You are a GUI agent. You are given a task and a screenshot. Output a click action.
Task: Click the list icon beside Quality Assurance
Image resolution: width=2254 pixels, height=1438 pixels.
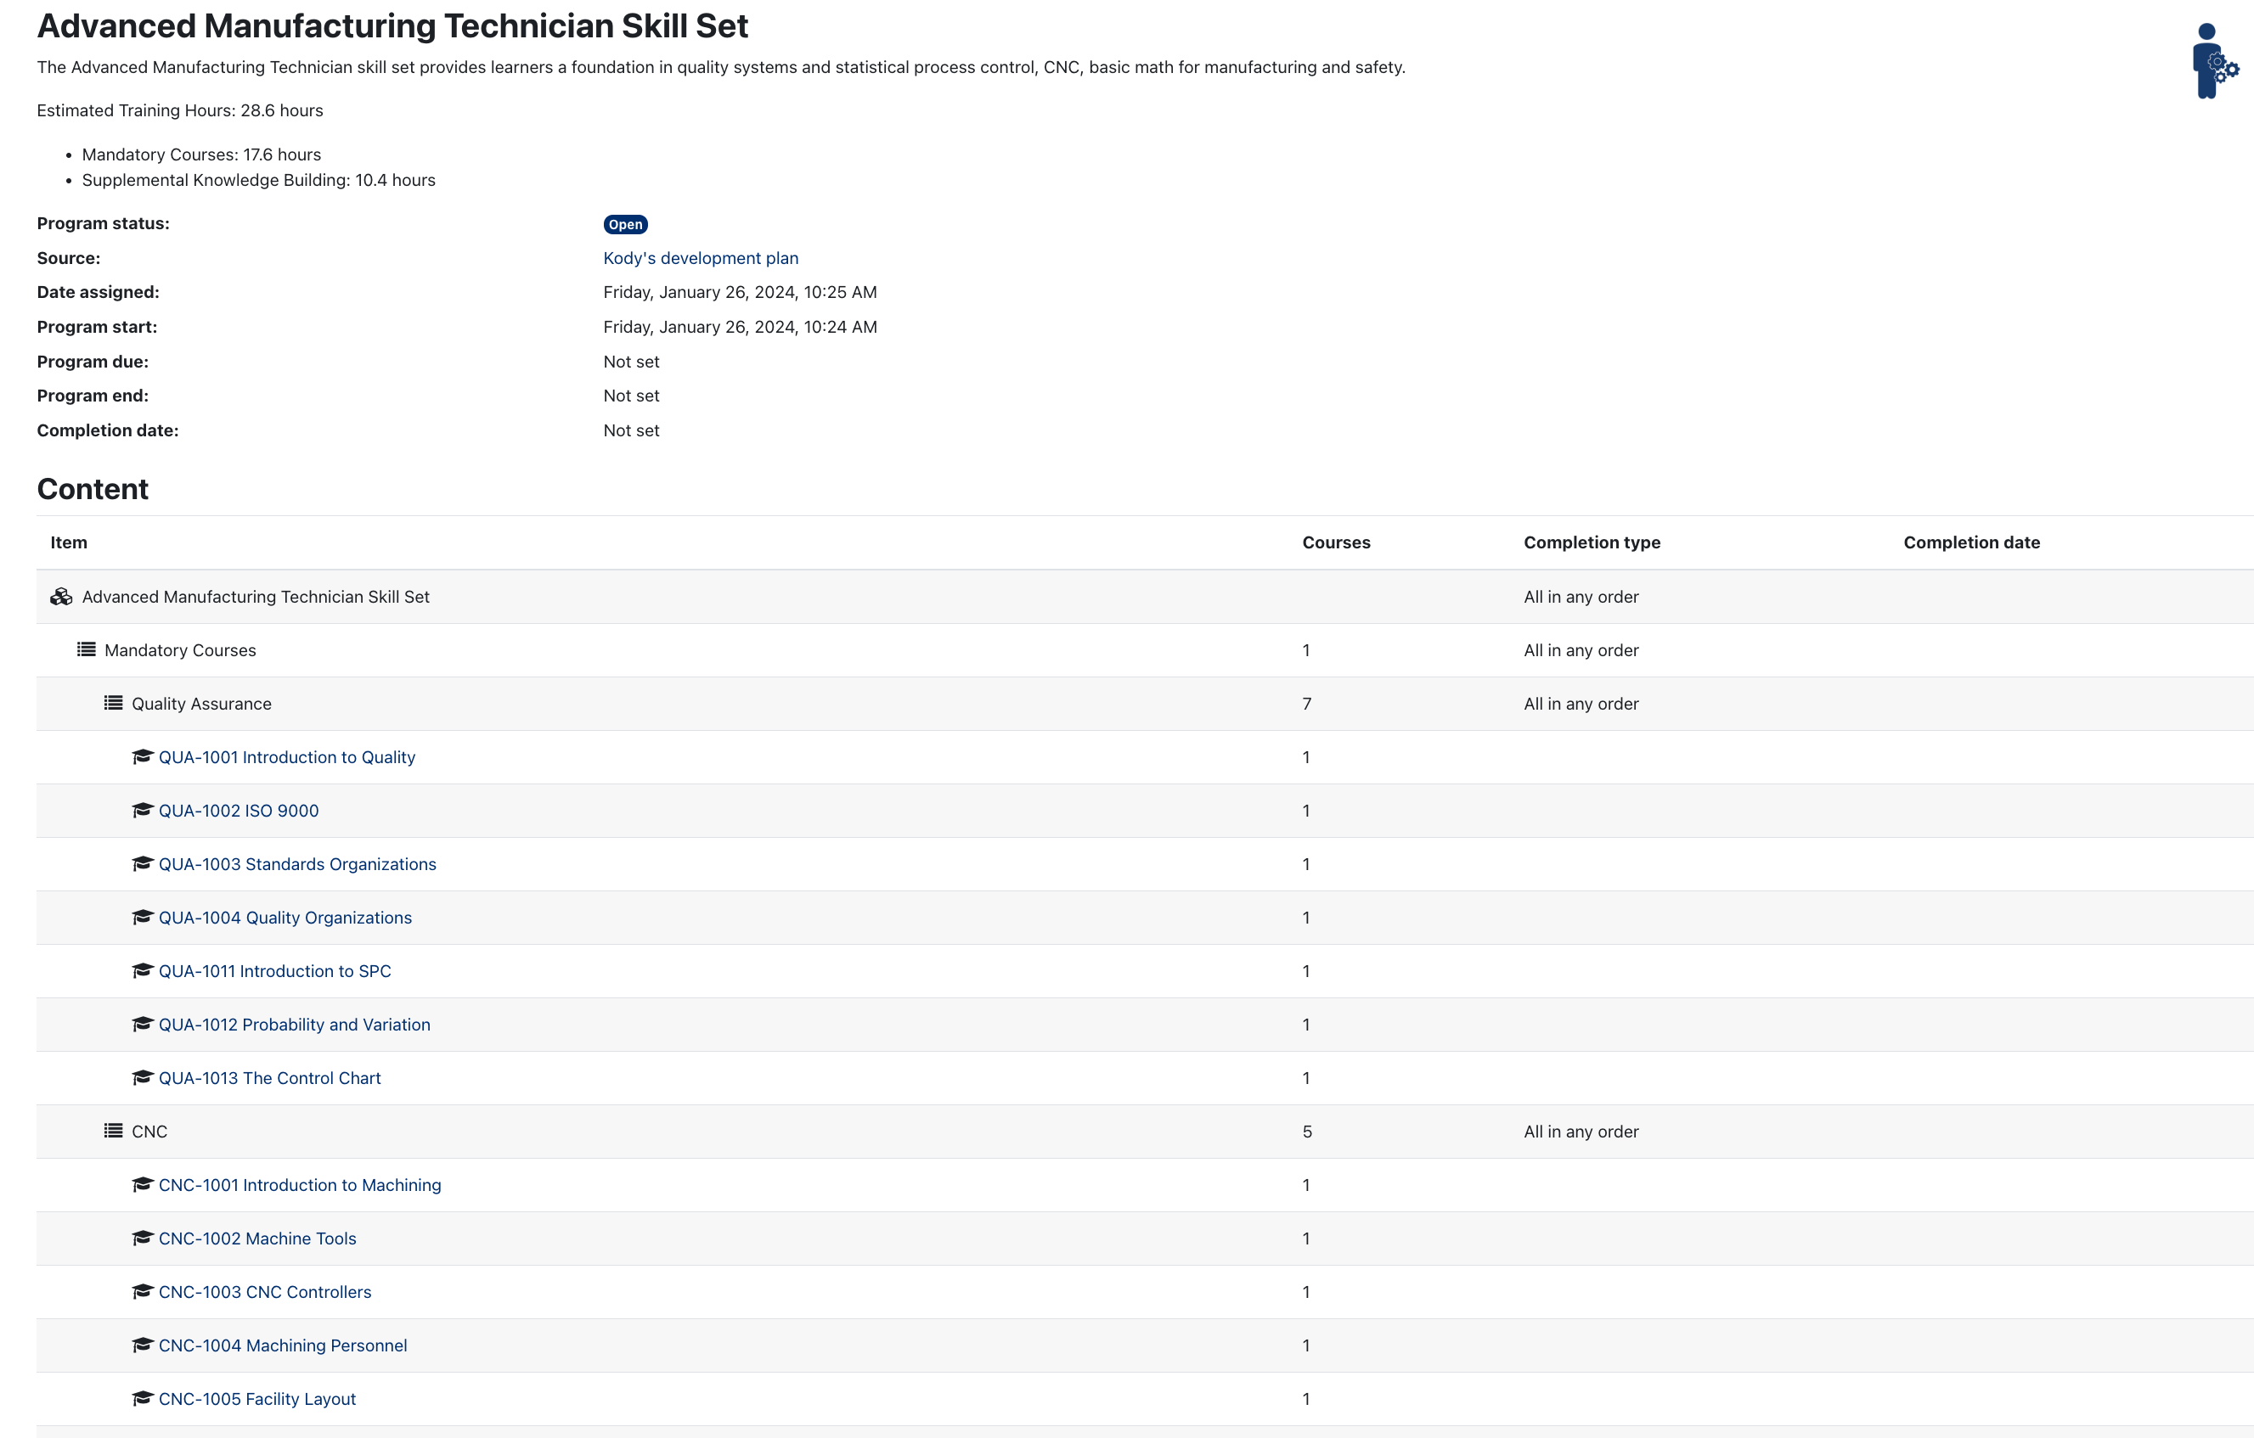(x=113, y=703)
